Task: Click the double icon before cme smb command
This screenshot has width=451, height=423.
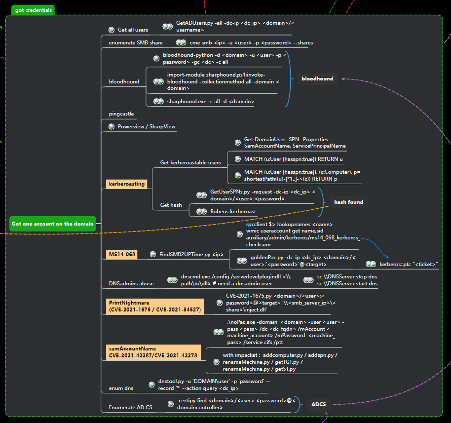Action: (181, 42)
